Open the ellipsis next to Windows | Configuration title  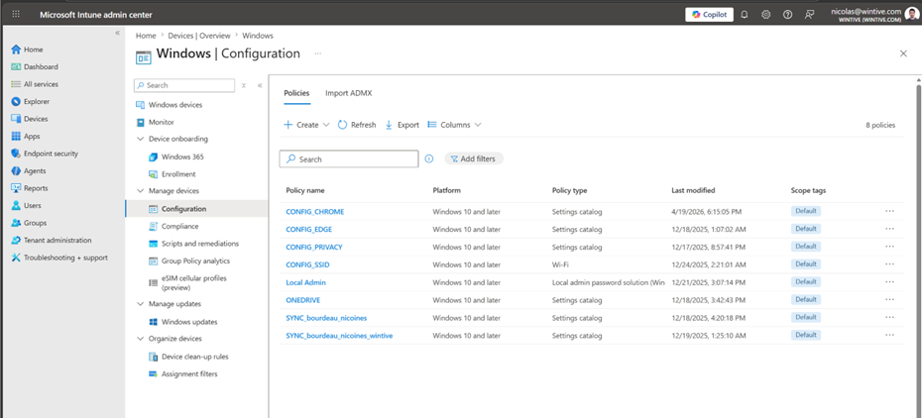pyautogui.click(x=317, y=53)
